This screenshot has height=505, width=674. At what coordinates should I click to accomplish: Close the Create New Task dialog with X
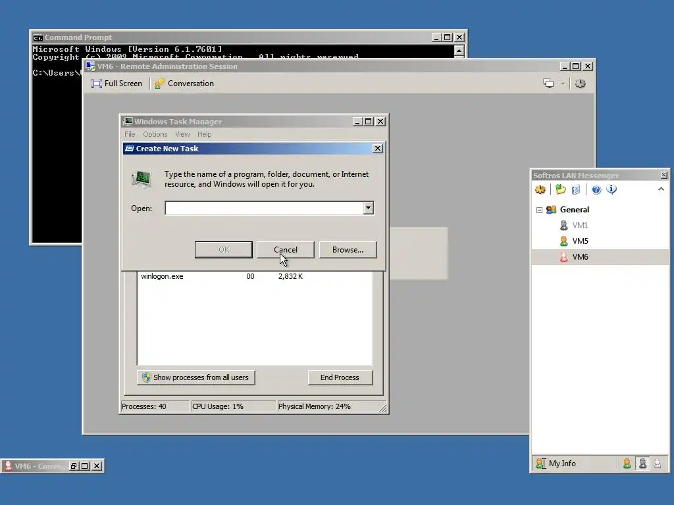tap(377, 149)
